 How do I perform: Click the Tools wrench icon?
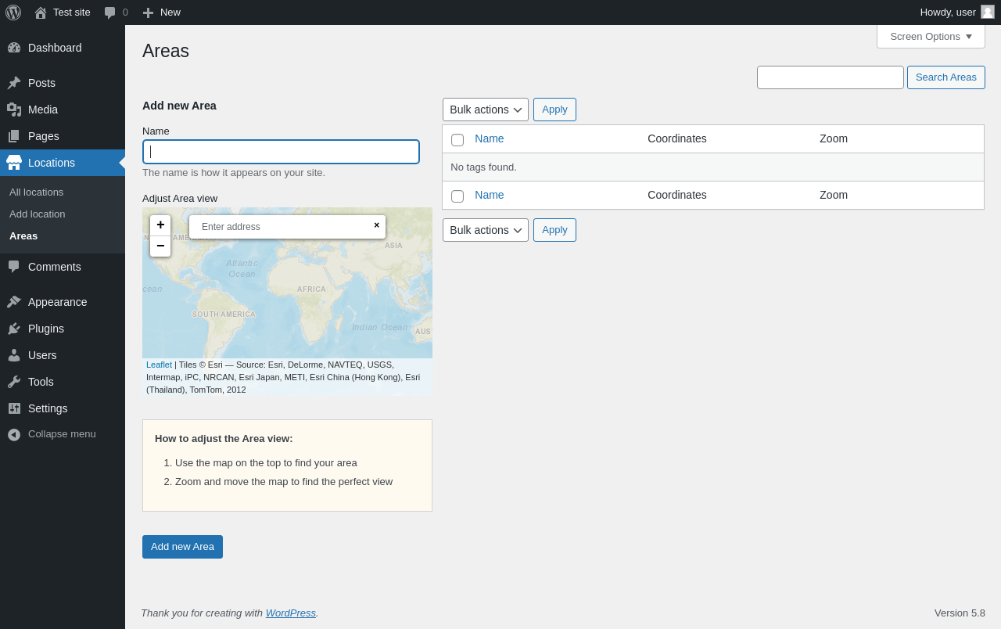(x=14, y=382)
